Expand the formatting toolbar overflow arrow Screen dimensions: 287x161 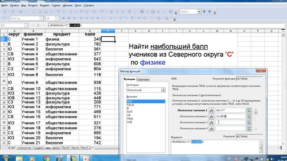point(174,19)
